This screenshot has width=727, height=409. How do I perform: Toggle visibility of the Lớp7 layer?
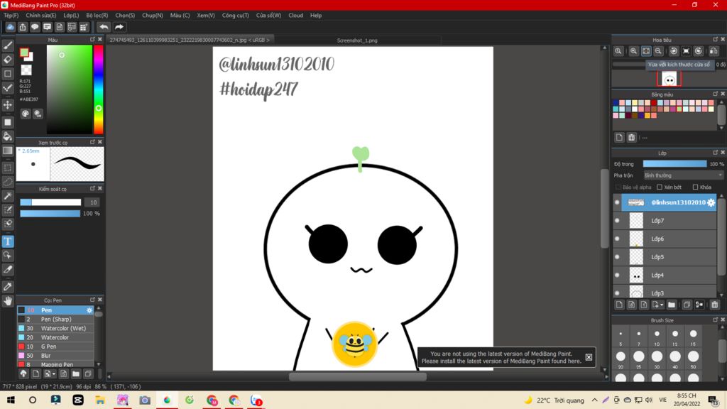[617, 221]
